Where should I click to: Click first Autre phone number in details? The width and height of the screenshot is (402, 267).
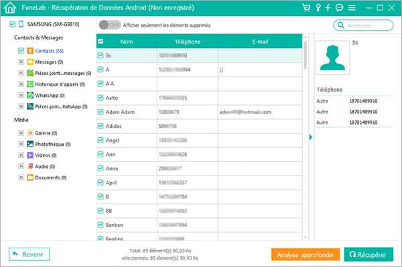pos(363,101)
